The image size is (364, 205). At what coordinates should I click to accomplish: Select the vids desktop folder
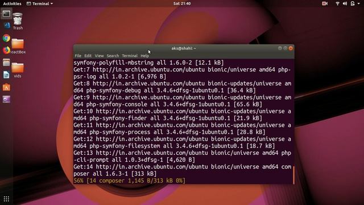pyautogui.click(x=18, y=70)
